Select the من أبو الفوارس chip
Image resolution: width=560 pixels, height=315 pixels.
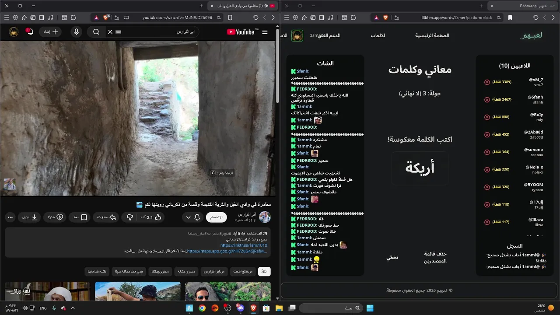[x=215, y=272]
